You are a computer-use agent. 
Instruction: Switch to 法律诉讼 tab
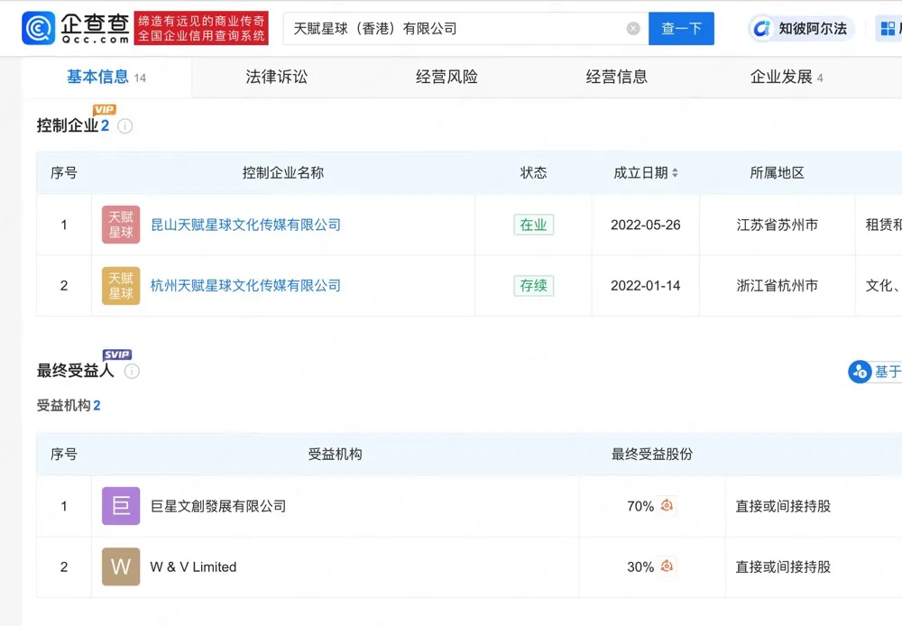tap(277, 77)
